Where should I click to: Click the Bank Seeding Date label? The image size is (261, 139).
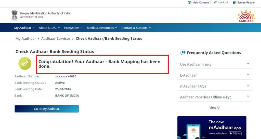[29, 89]
